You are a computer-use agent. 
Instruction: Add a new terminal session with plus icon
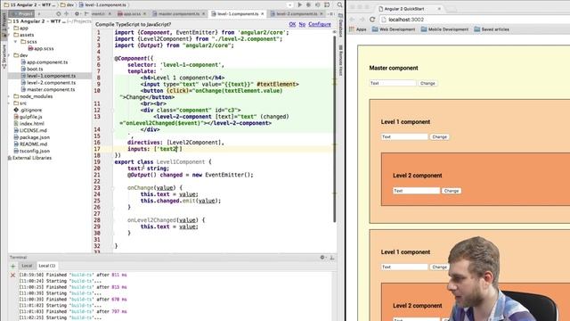[x=12, y=266]
